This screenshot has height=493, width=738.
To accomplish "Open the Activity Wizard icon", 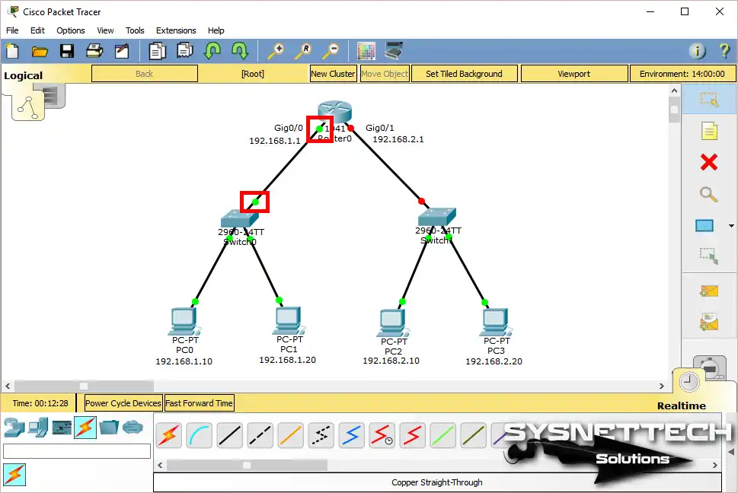I will click(122, 51).
